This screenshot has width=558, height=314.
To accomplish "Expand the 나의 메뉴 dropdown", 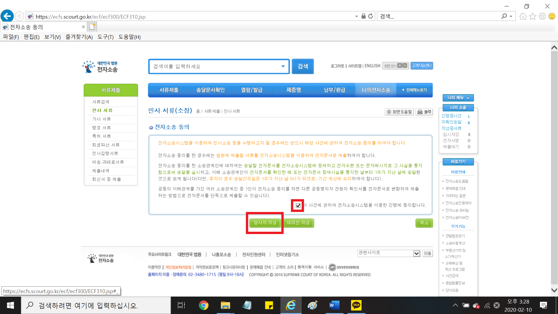I will pos(458,98).
